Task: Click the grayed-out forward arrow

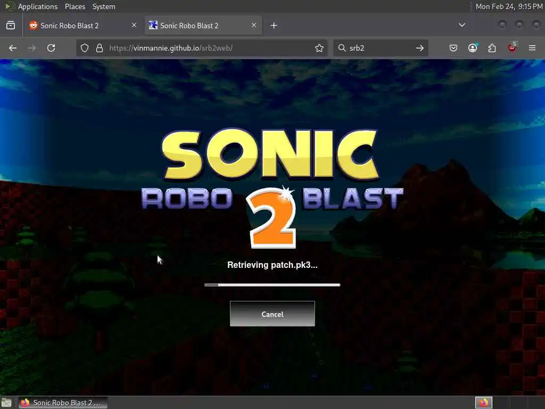Action: (32, 48)
